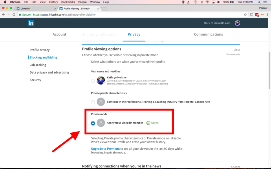Go to Profile privacy section

[40, 50]
